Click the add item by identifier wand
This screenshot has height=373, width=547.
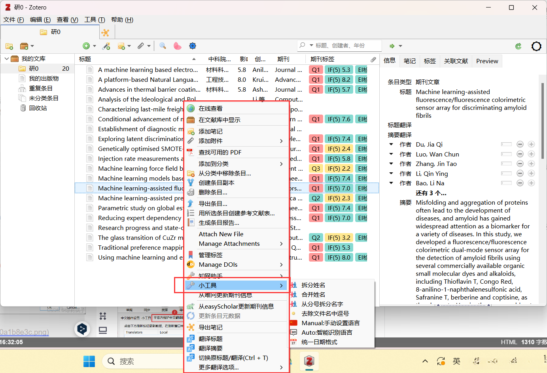point(106,46)
